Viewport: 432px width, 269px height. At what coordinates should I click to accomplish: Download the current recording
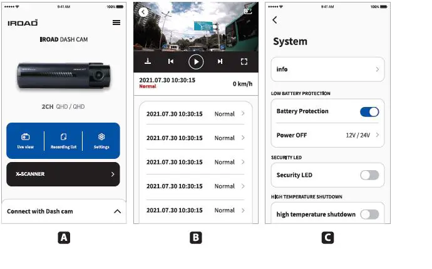tap(148, 61)
